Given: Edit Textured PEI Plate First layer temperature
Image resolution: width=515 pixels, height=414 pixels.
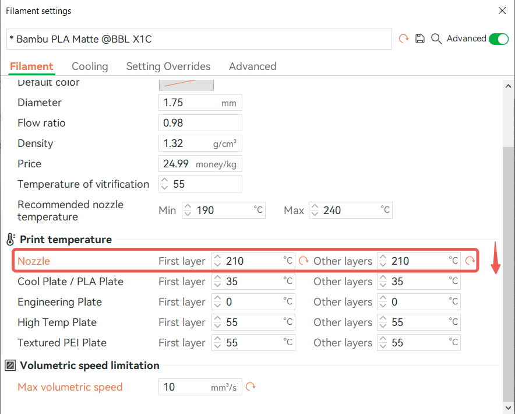Looking at the screenshot, I should [253, 343].
